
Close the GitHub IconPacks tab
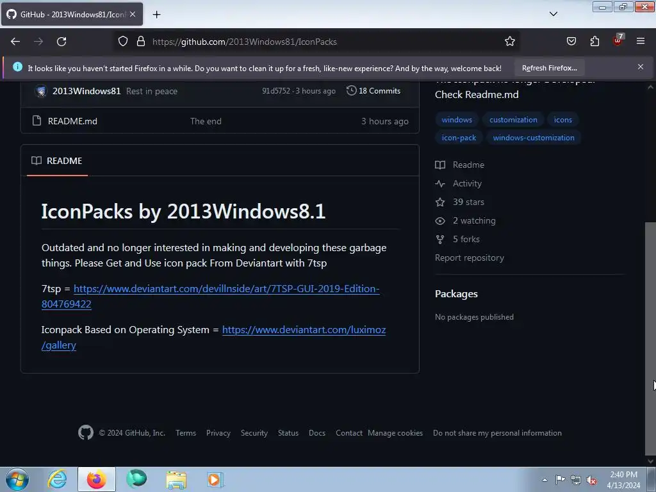coord(133,14)
